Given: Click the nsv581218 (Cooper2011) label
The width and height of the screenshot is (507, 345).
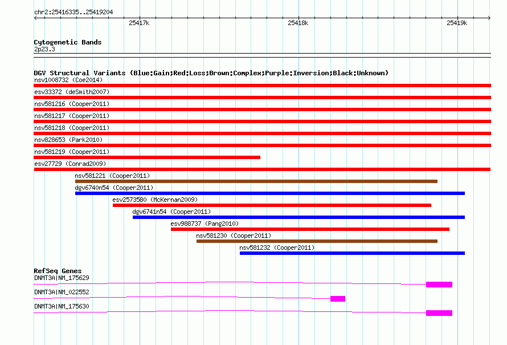Looking at the screenshot, I should [72, 128].
